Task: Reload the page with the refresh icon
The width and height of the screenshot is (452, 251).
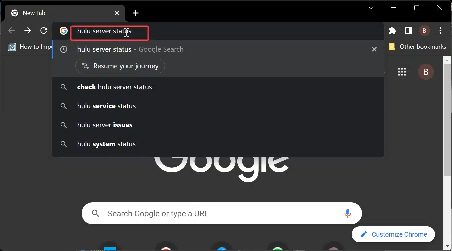Action: point(44,31)
